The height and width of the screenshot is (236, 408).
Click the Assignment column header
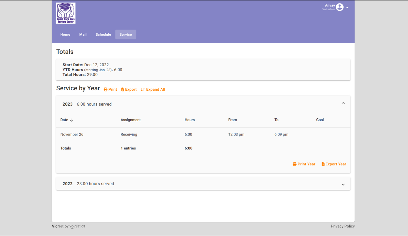[131, 120]
